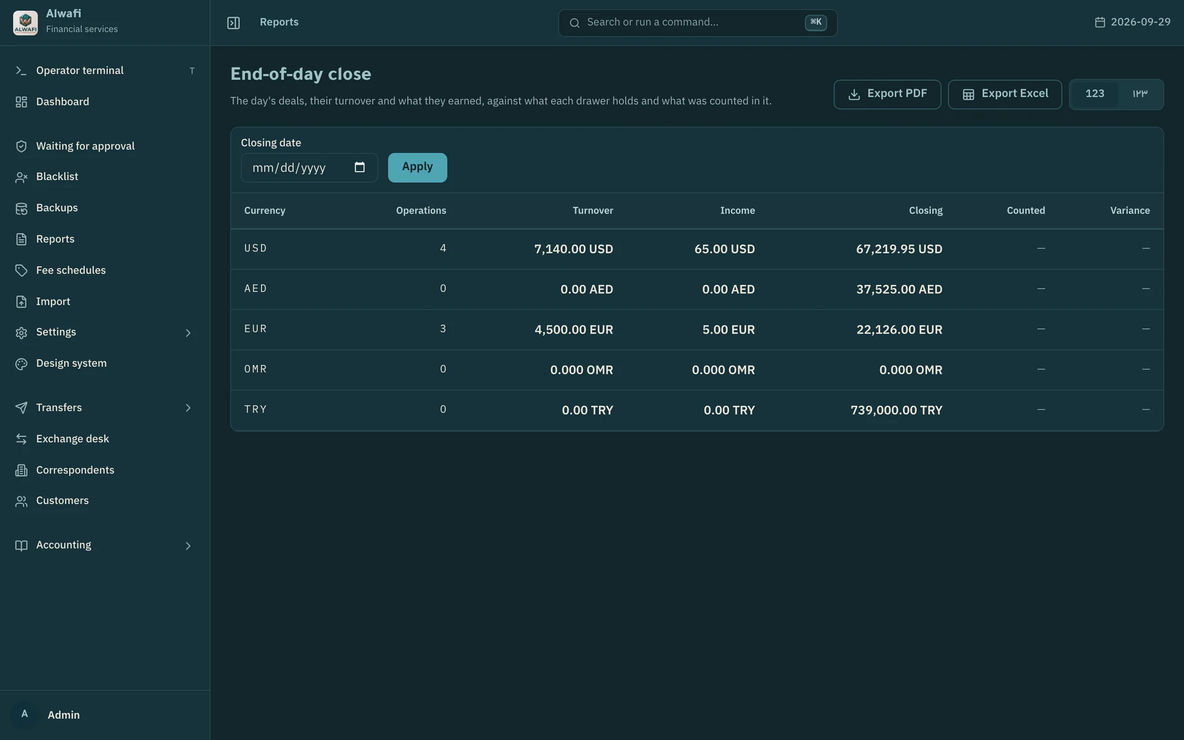Click the Variance column header

coord(1130,211)
